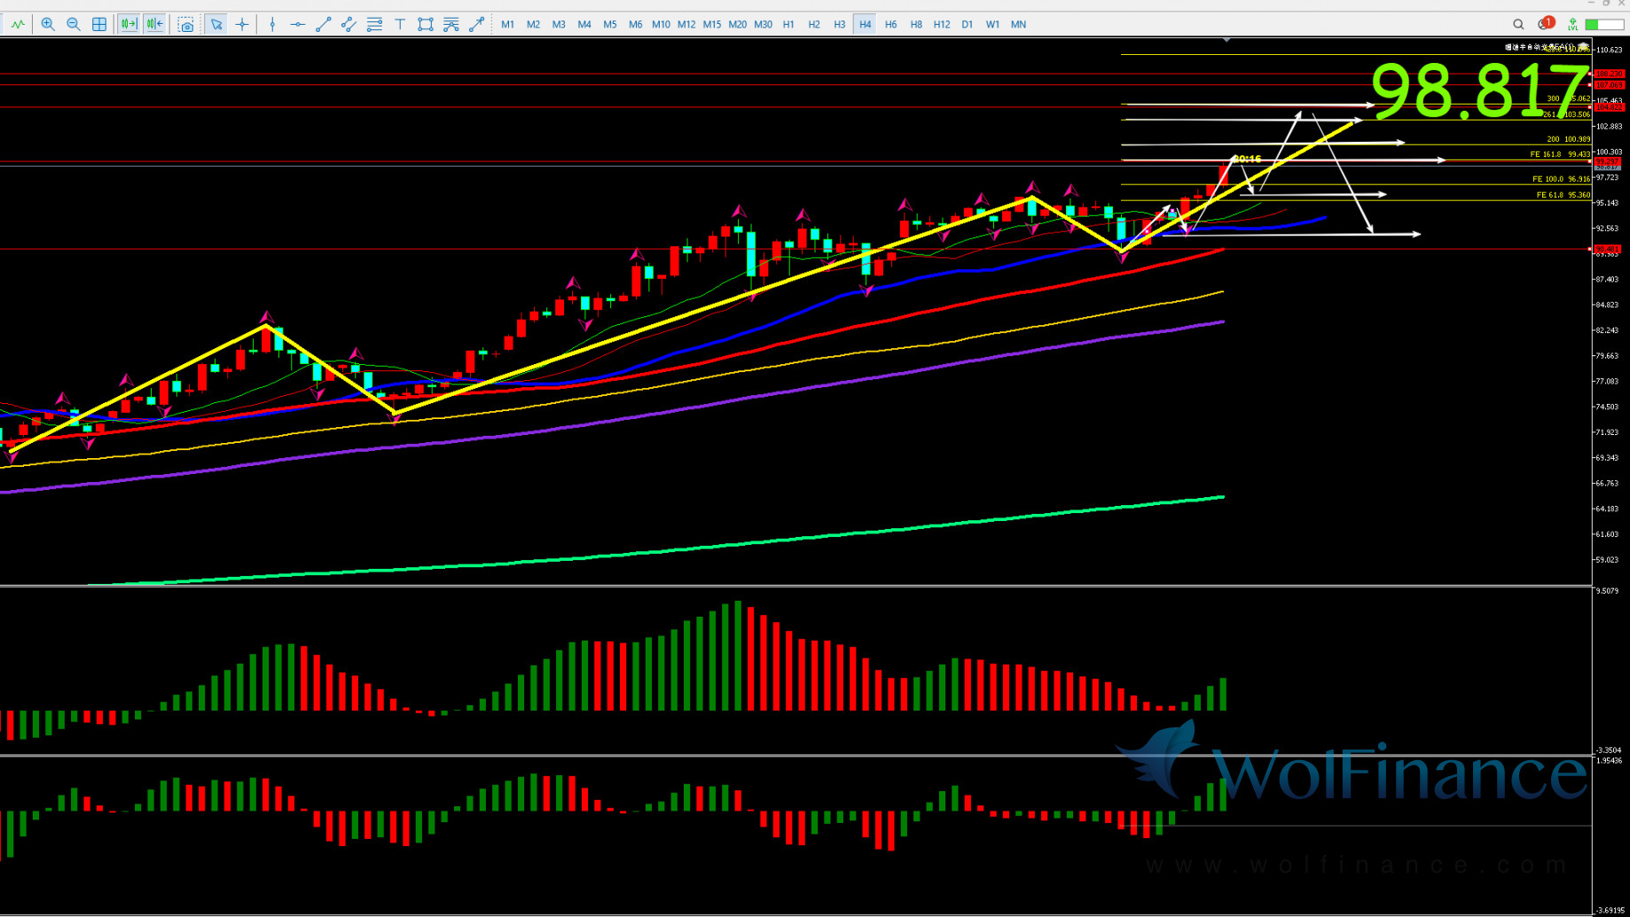
Task: Take a chart screenshot with camera icon
Action: [185, 25]
